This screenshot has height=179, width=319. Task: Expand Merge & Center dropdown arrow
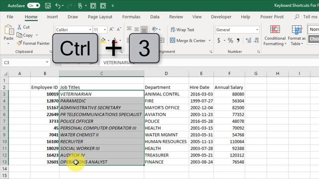point(209,41)
